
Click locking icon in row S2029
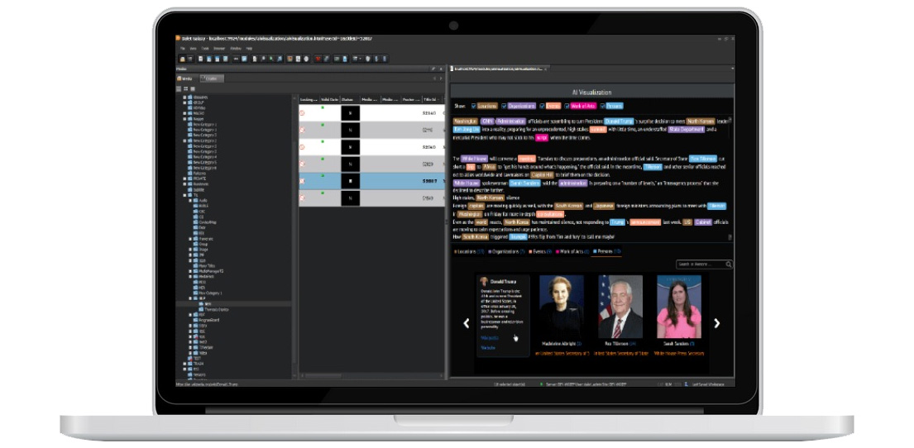pyautogui.click(x=302, y=164)
